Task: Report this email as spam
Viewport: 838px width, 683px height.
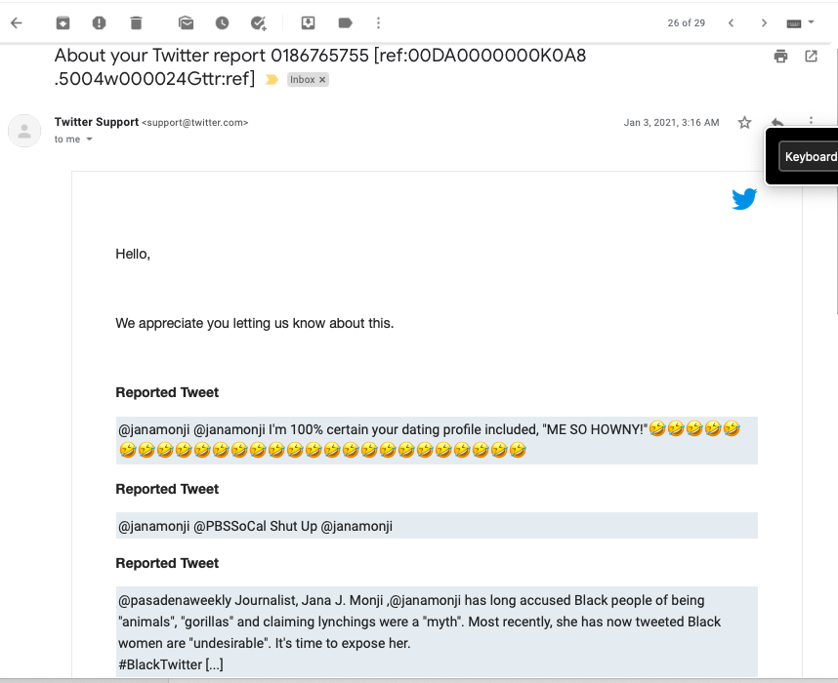Action: click(x=99, y=22)
